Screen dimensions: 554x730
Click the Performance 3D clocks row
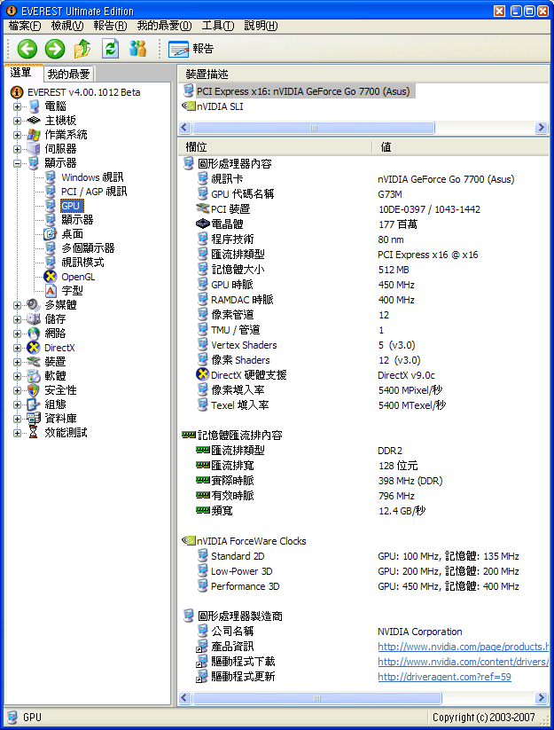(x=363, y=586)
